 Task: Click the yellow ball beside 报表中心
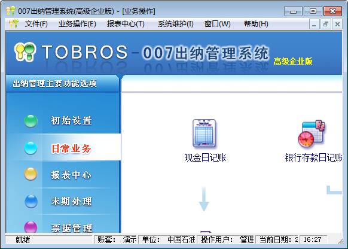tap(30, 174)
